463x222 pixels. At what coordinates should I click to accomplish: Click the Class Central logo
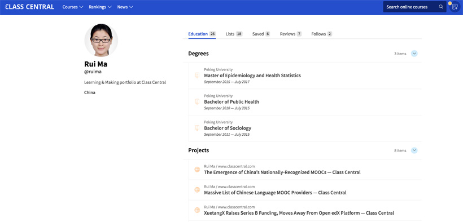[29, 7]
